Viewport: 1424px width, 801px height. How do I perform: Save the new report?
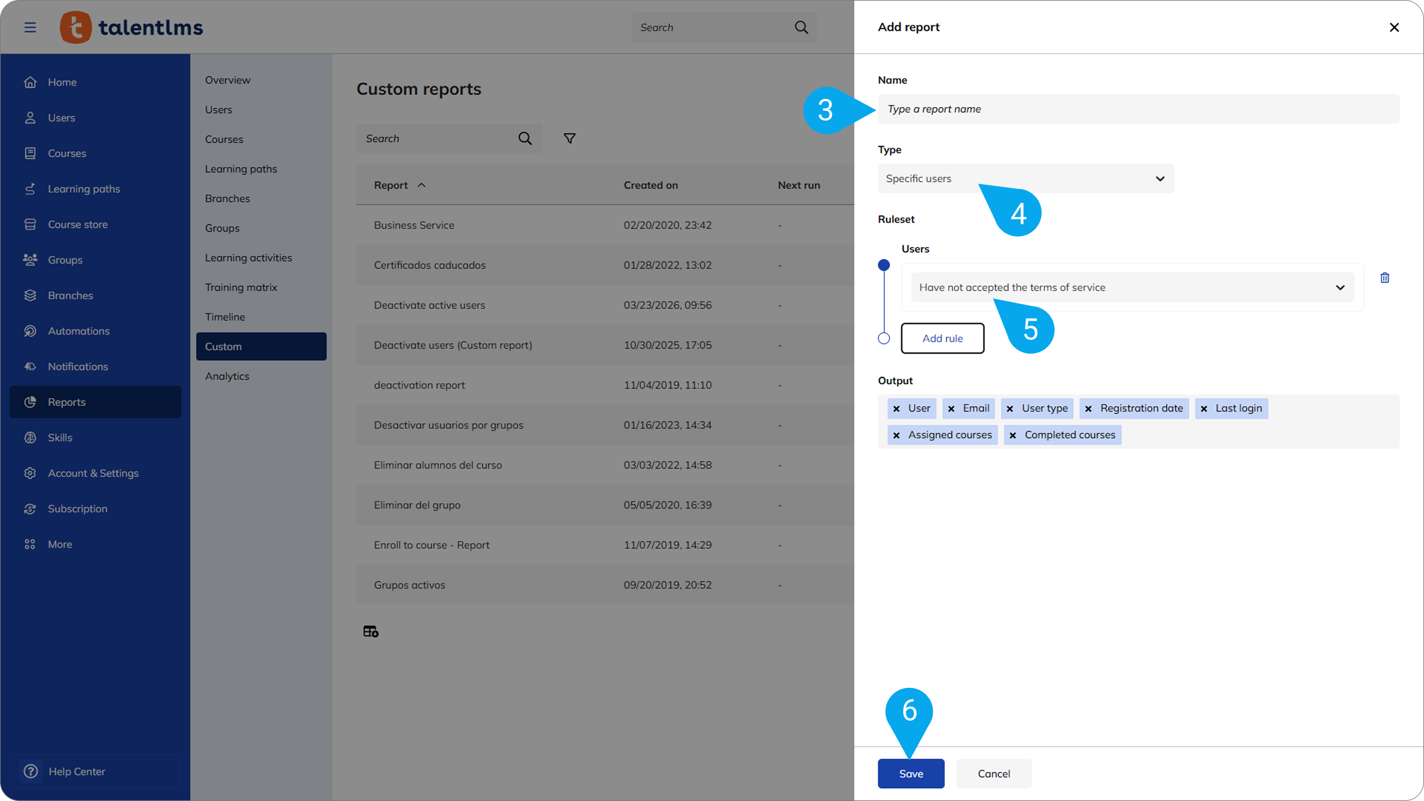[x=911, y=773]
